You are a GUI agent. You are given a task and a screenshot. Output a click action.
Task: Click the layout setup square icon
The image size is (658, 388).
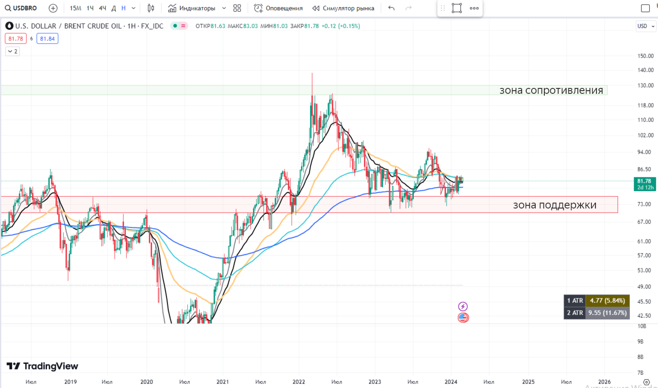(645, 8)
